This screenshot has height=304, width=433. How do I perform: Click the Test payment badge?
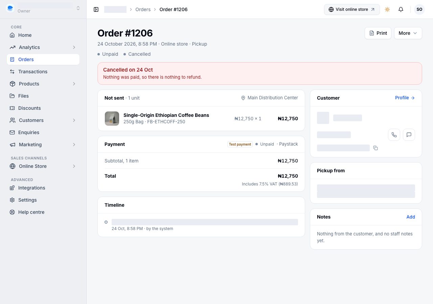coord(240,144)
